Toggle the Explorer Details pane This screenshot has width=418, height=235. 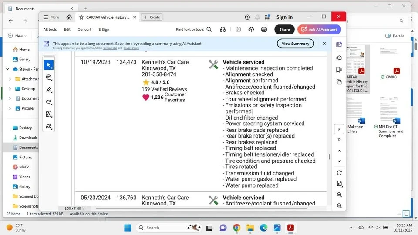click(394, 36)
